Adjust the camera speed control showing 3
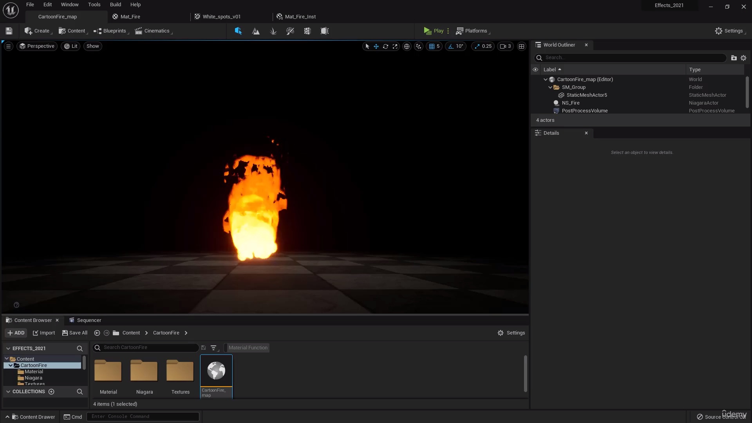Screen dimensions: 752x423 coord(505,46)
